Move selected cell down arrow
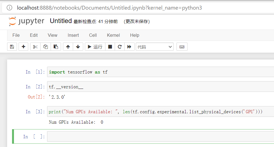The width and height of the screenshot is (274, 147). (x=78, y=47)
